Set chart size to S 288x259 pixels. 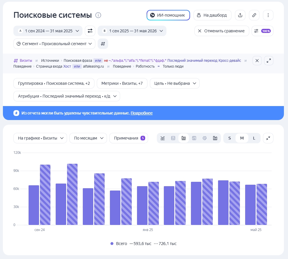pyautogui.click(x=230, y=138)
